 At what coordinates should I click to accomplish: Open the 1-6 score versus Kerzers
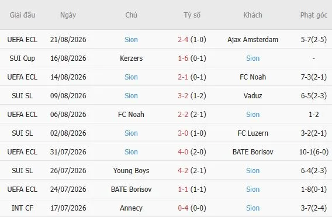coord(183,58)
